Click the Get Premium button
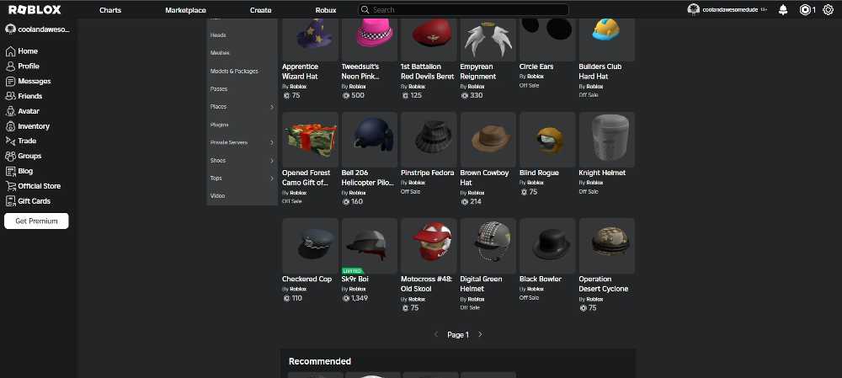 [36, 221]
